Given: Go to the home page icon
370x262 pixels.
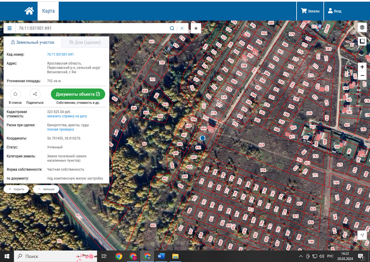Looking at the screenshot, I should 29,11.
